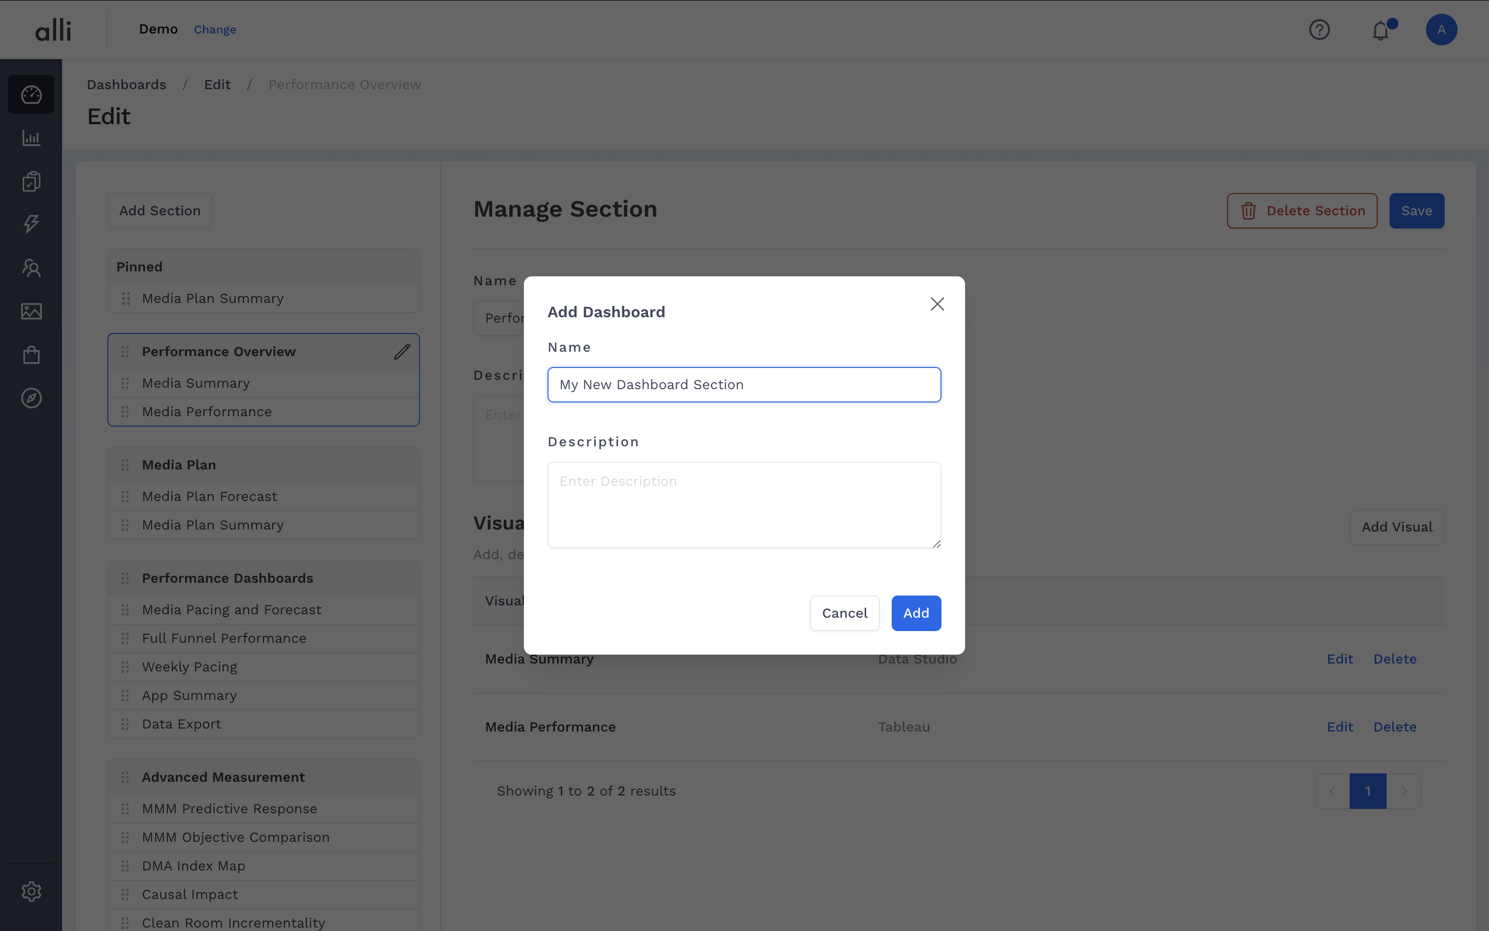Click the notification bell icon
The width and height of the screenshot is (1489, 931).
[x=1381, y=30]
